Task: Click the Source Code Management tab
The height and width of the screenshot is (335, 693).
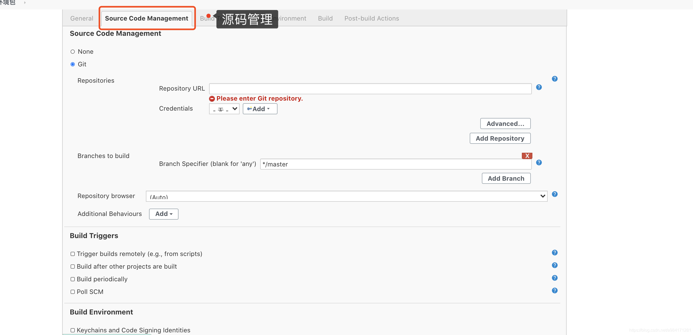Action: [146, 18]
